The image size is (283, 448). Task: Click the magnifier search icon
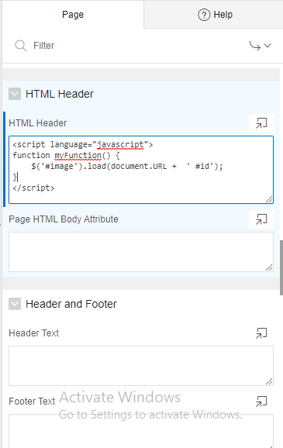[21, 46]
